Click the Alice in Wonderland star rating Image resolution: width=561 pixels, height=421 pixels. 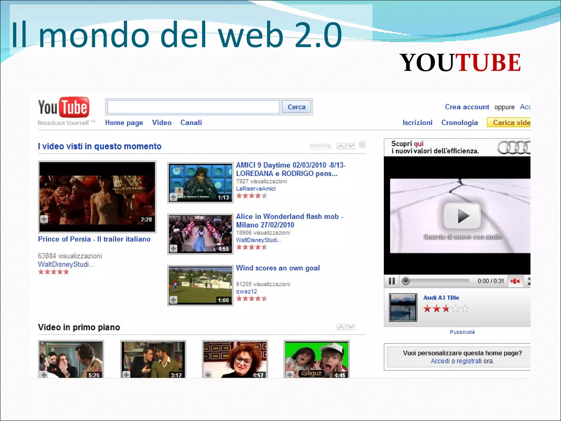pos(252,247)
